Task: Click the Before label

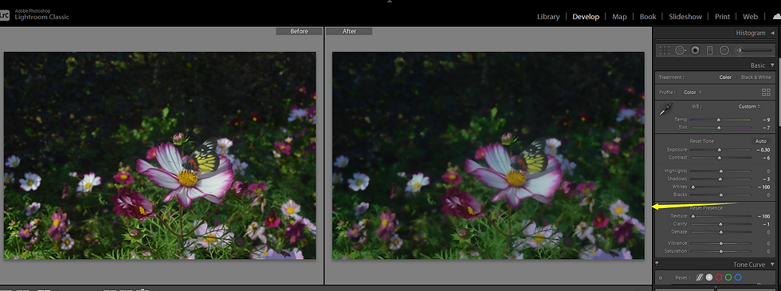Action: tap(299, 31)
